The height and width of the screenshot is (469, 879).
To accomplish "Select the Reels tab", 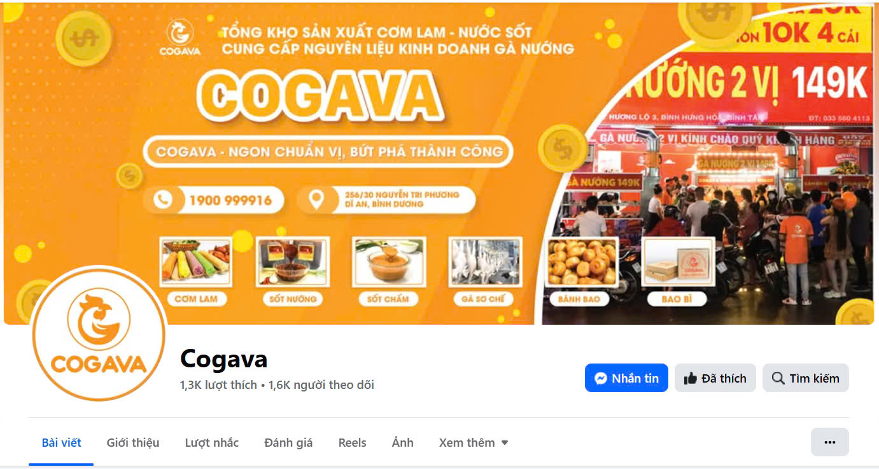I will click(353, 442).
